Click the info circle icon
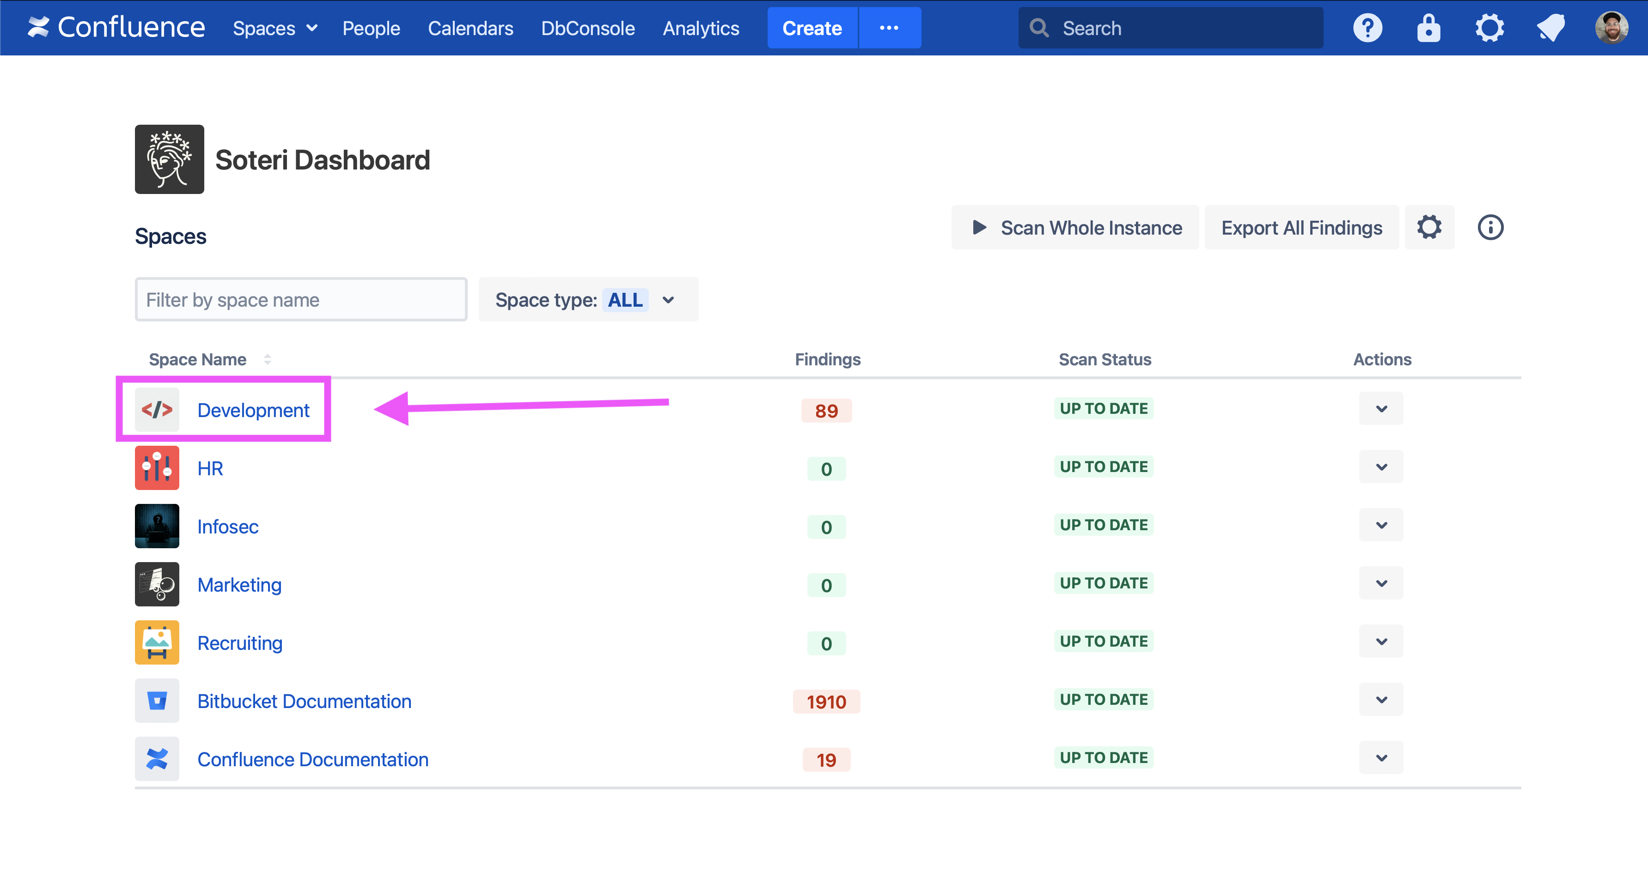 [1490, 228]
